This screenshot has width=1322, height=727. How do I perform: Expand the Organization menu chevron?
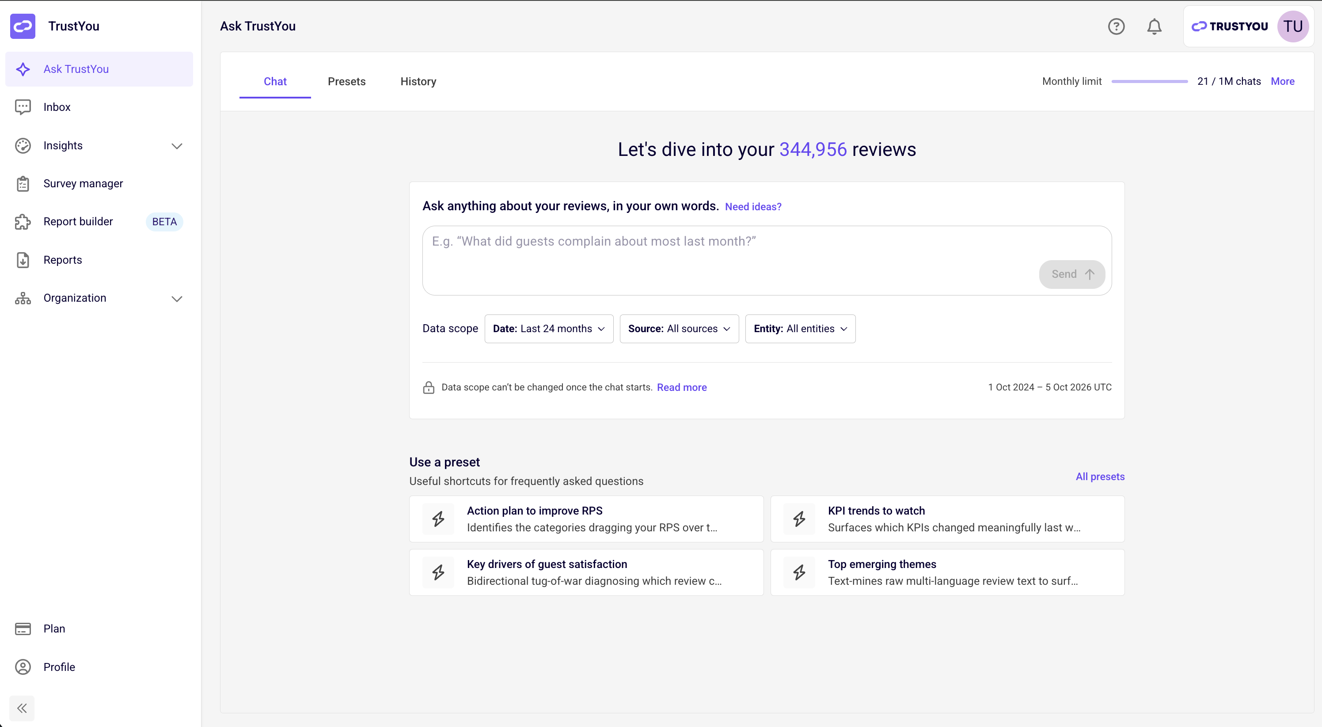pos(177,299)
